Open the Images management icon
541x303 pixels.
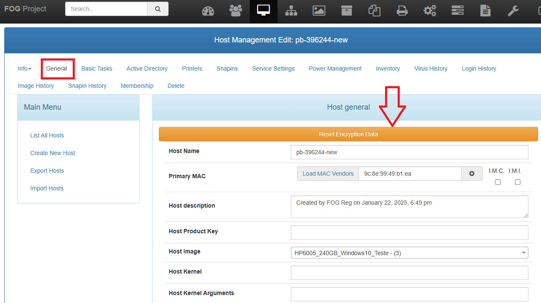319,11
